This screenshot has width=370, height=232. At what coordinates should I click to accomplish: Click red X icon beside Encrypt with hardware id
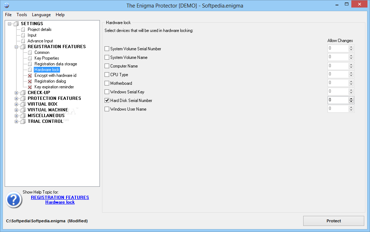30,75
